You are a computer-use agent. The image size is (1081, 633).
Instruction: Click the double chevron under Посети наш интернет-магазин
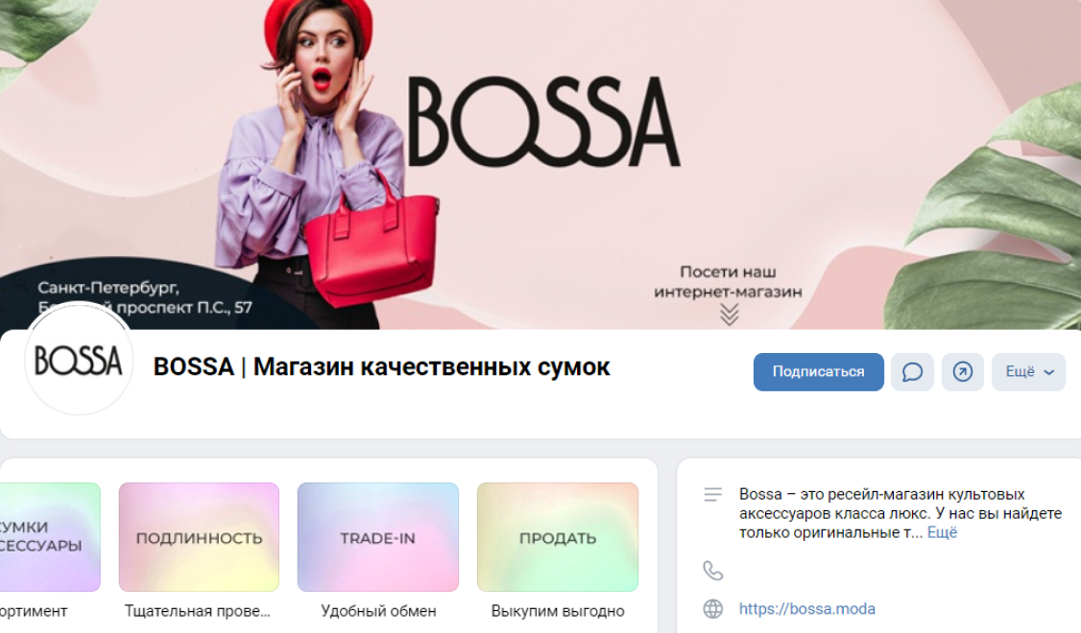730,314
